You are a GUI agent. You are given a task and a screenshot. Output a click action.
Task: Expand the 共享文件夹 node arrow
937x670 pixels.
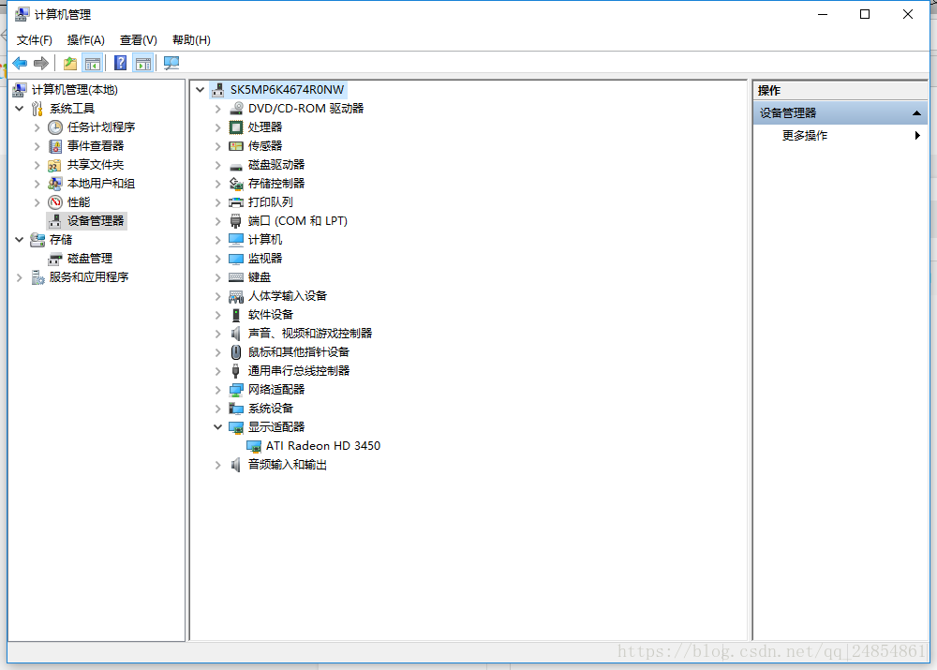point(37,165)
